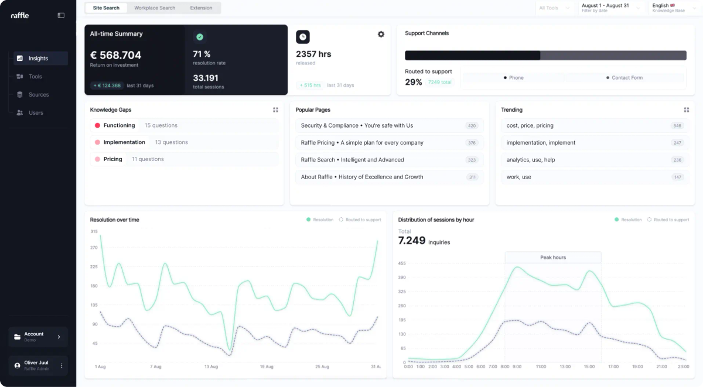This screenshot has height=387, width=703.
Task: Click the green resolution checkmark icon
Action: (200, 37)
